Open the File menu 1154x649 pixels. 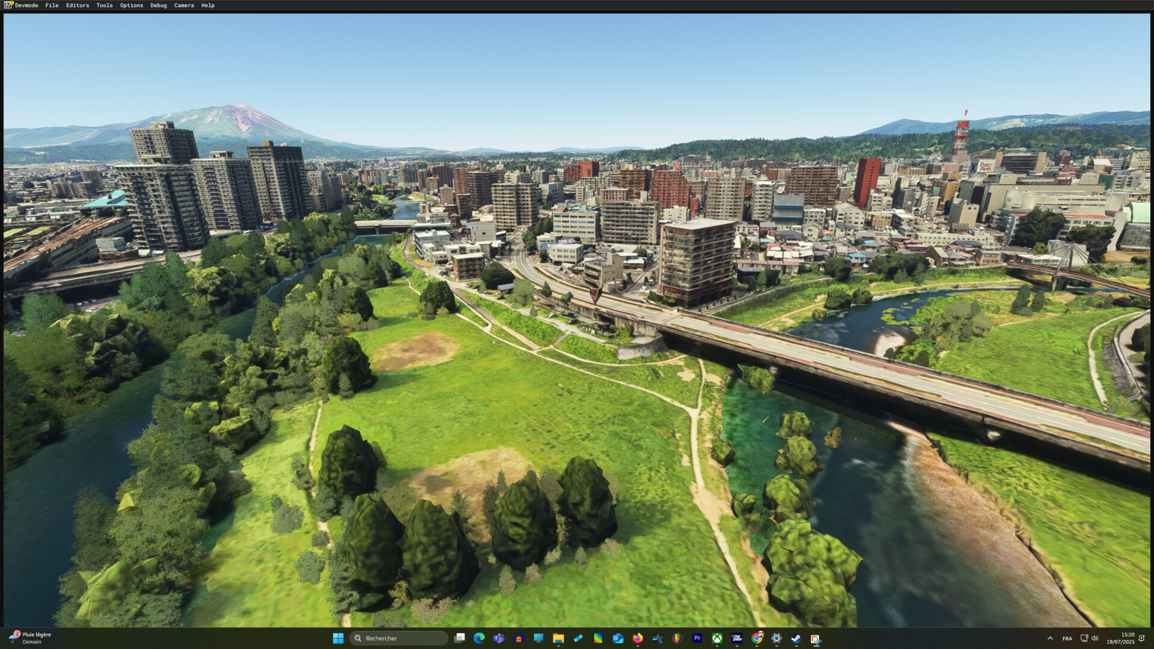point(52,5)
